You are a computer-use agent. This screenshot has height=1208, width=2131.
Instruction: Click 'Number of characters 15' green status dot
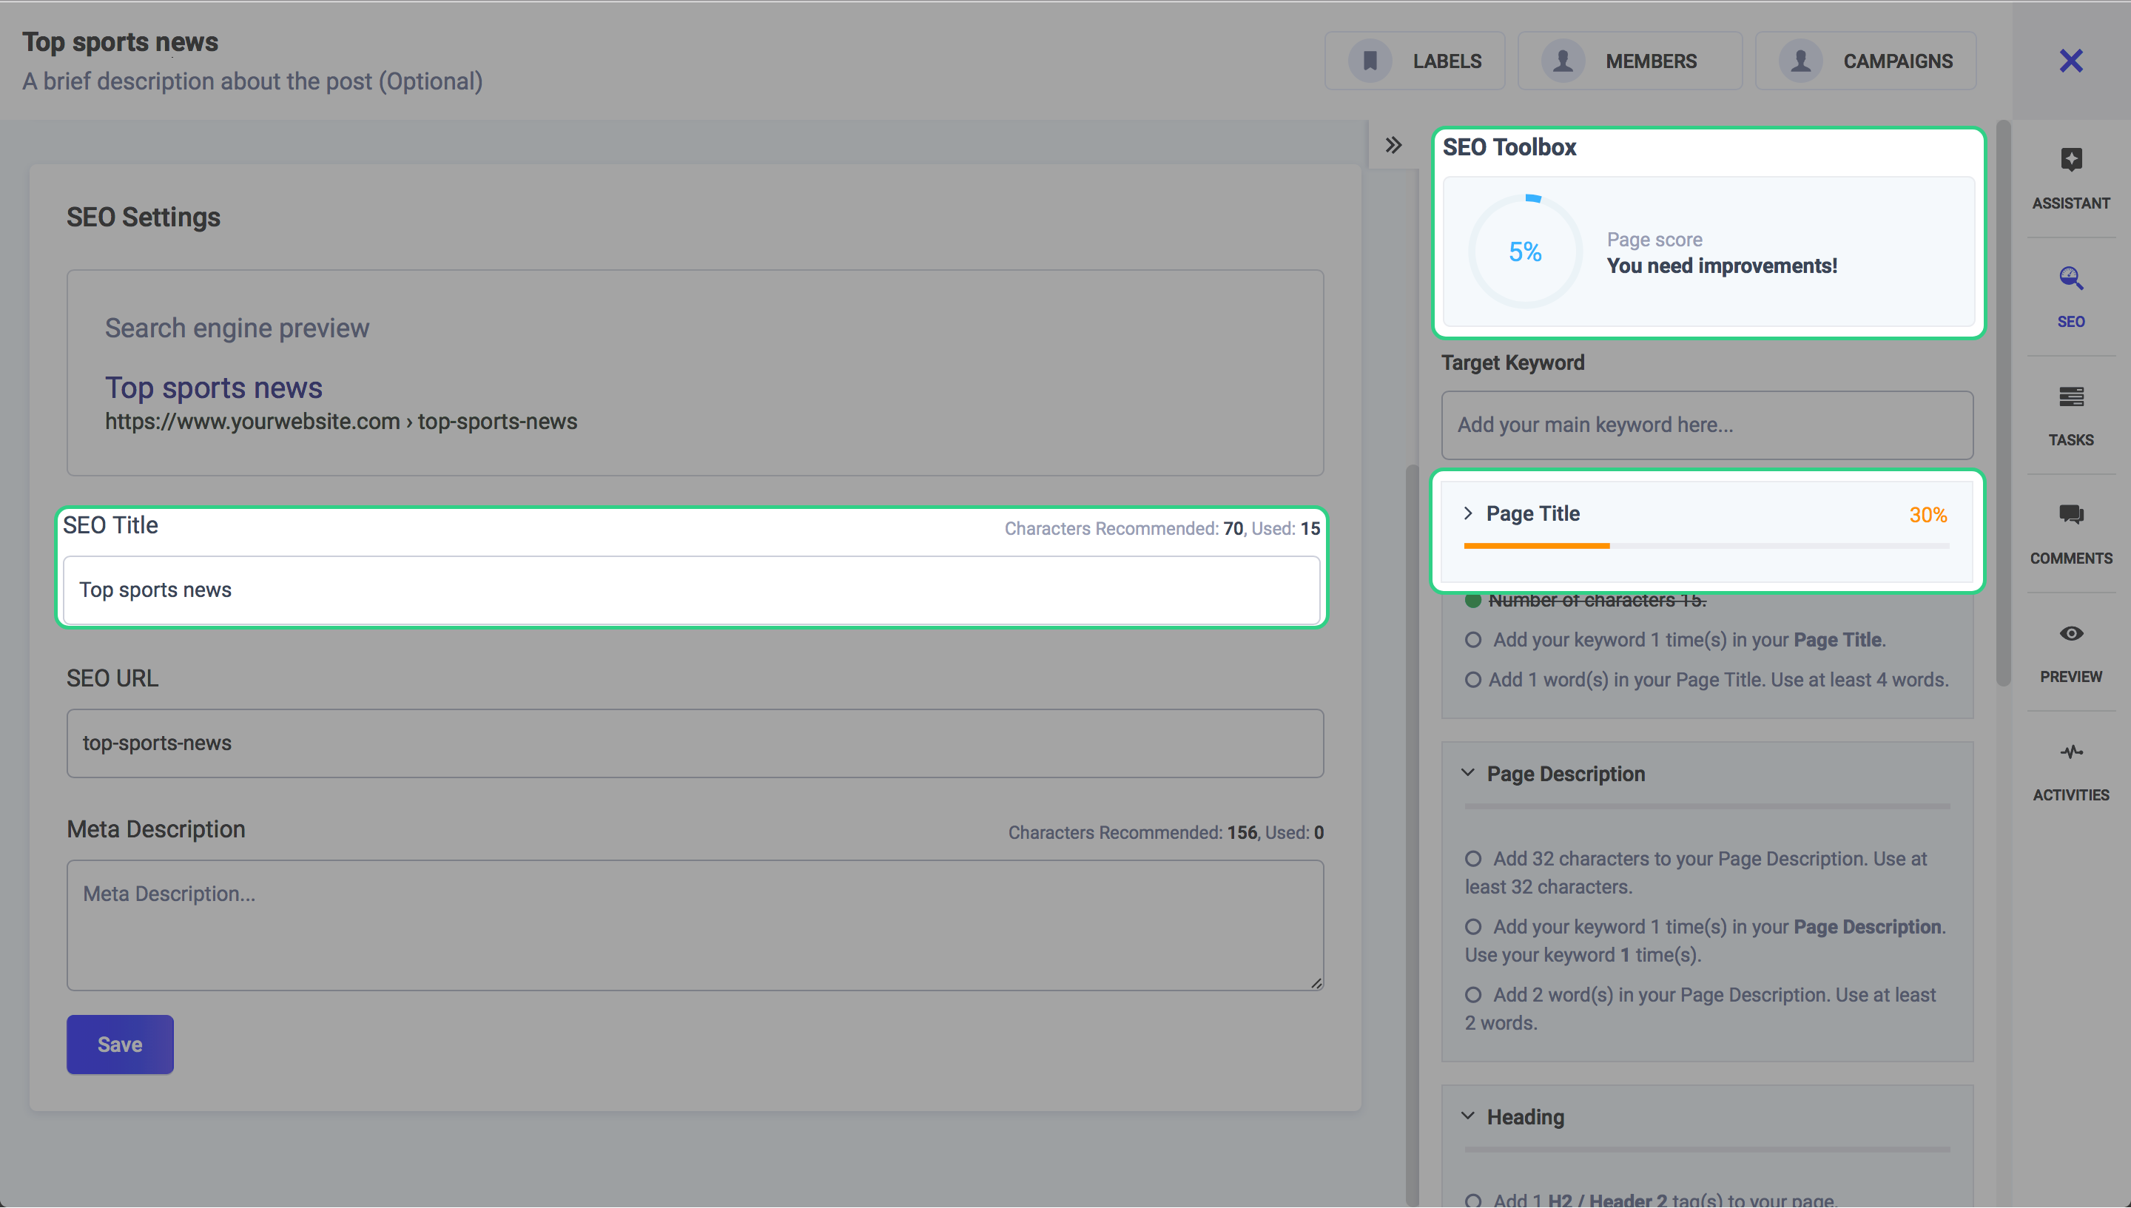(x=1473, y=601)
